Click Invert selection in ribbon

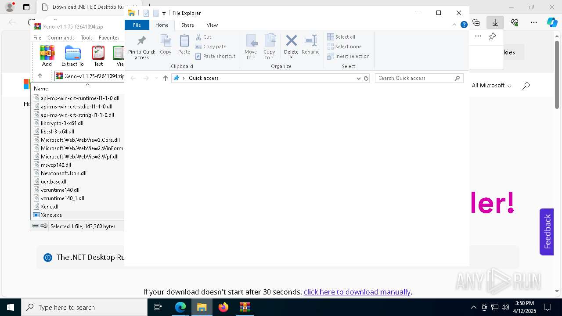pos(348,56)
